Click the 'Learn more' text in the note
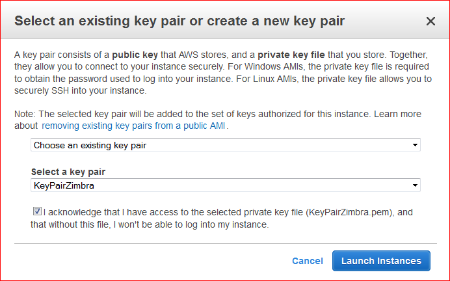Image resolution: width=450 pixels, height=281 pixels. click(398, 114)
